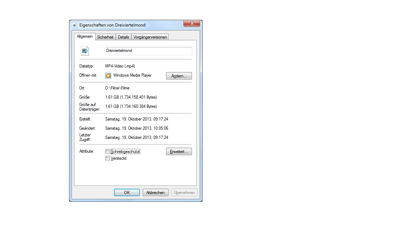Click the file size value 1,61 GB
Screen dimensions: 408x229
pos(131,97)
